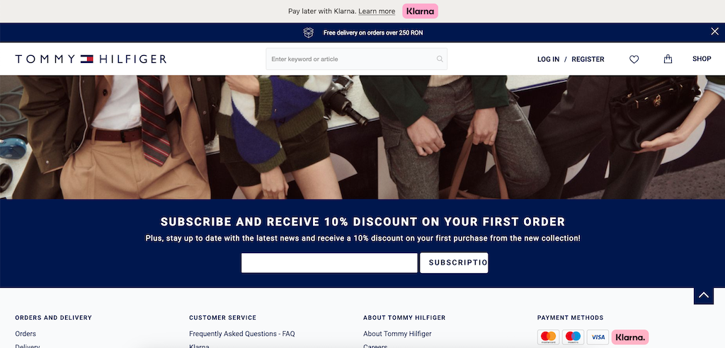The image size is (725, 348).
Task: Focus the newsletter email input field
Action: coord(329,263)
